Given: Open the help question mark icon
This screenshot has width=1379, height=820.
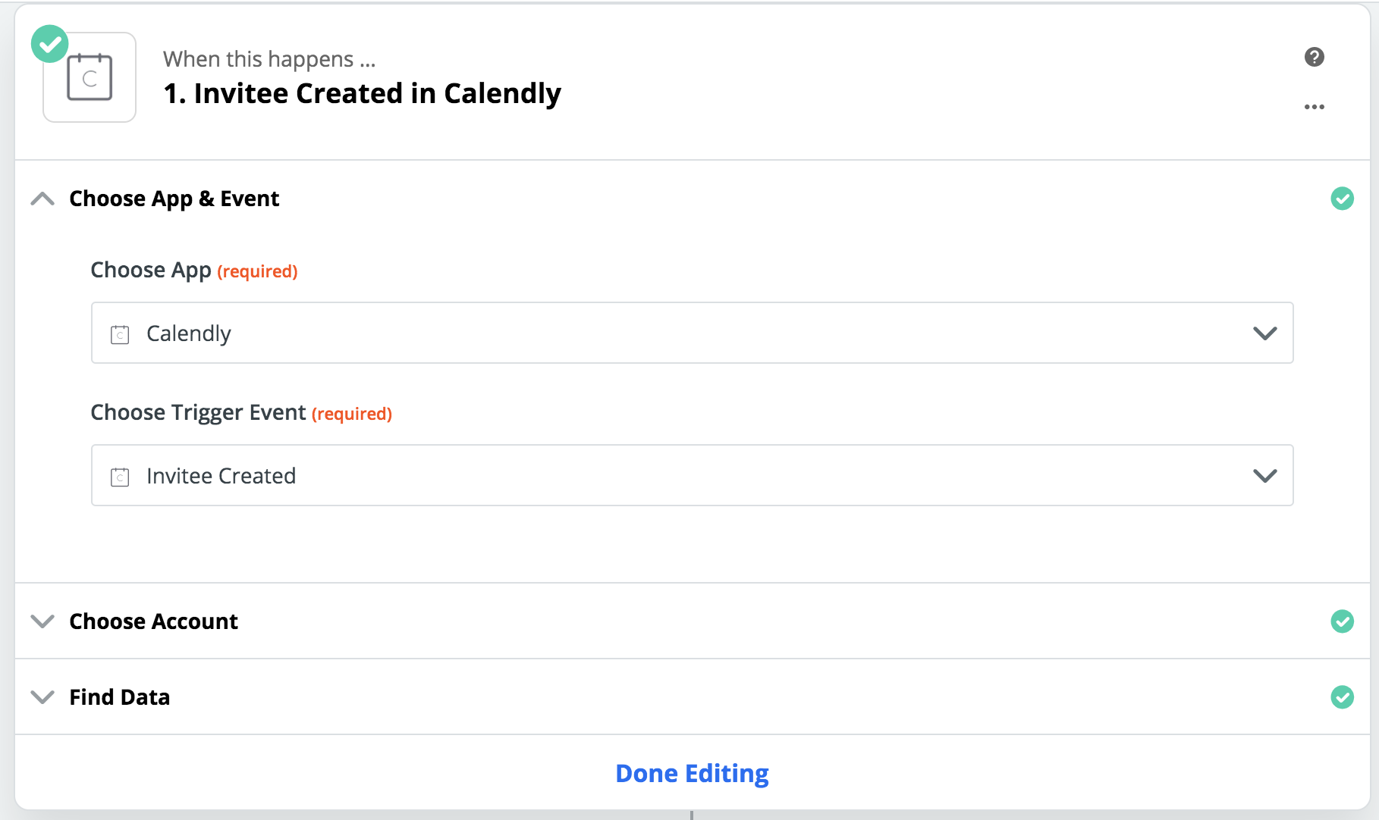Looking at the screenshot, I should click(x=1315, y=57).
